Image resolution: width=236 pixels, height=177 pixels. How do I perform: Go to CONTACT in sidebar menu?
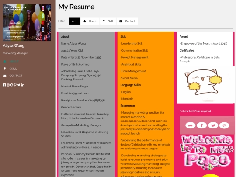16,76
